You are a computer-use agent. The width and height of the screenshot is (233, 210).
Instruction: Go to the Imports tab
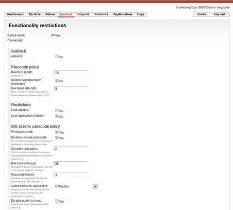[83, 14]
